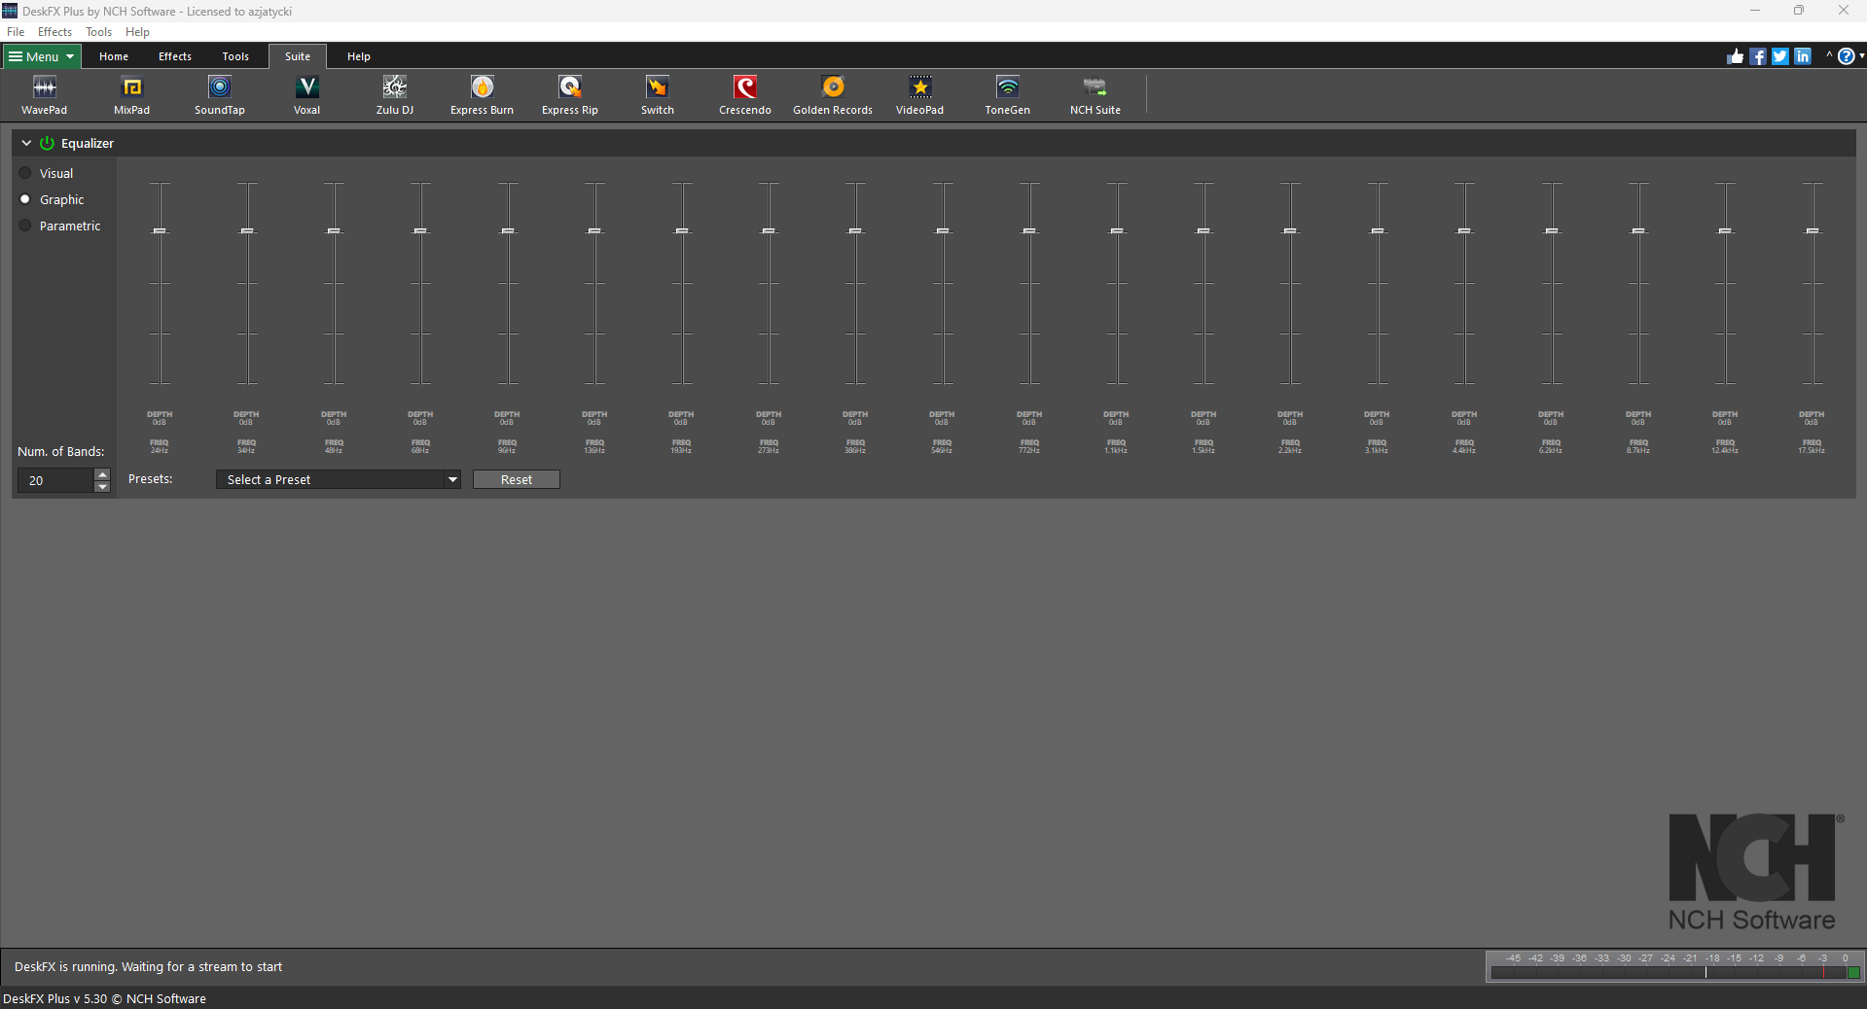
Task: Click the thumbs-up like icon
Action: tap(1736, 56)
